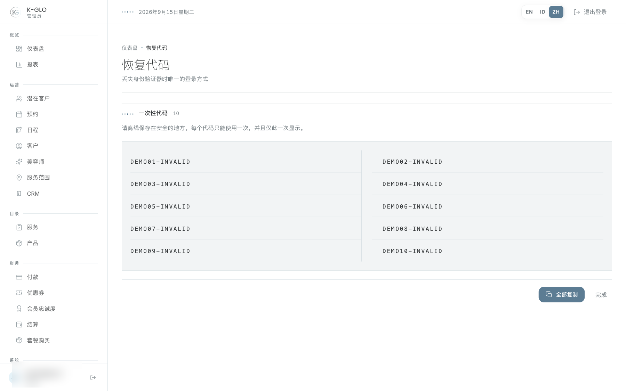Click the 潜在客户 leads people icon
The image size is (626, 391).
(x=19, y=99)
